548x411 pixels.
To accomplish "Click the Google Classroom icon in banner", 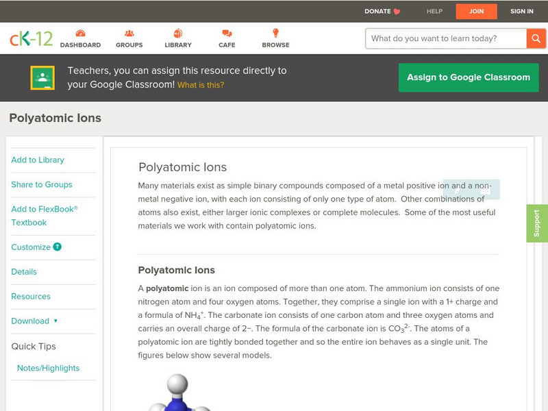I will coord(42,77).
